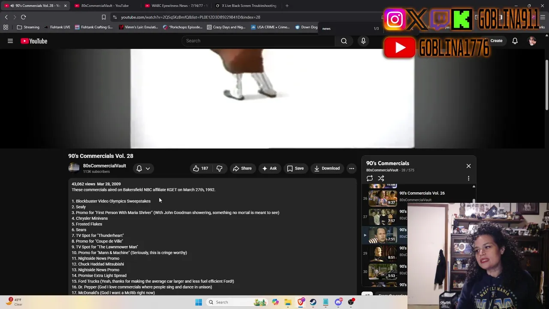Click the Create button
Screen dimensions: 549x309
[x=496, y=41]
